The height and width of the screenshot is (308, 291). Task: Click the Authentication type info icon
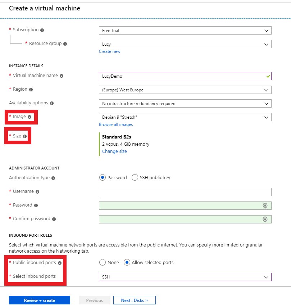pos(53,178)
